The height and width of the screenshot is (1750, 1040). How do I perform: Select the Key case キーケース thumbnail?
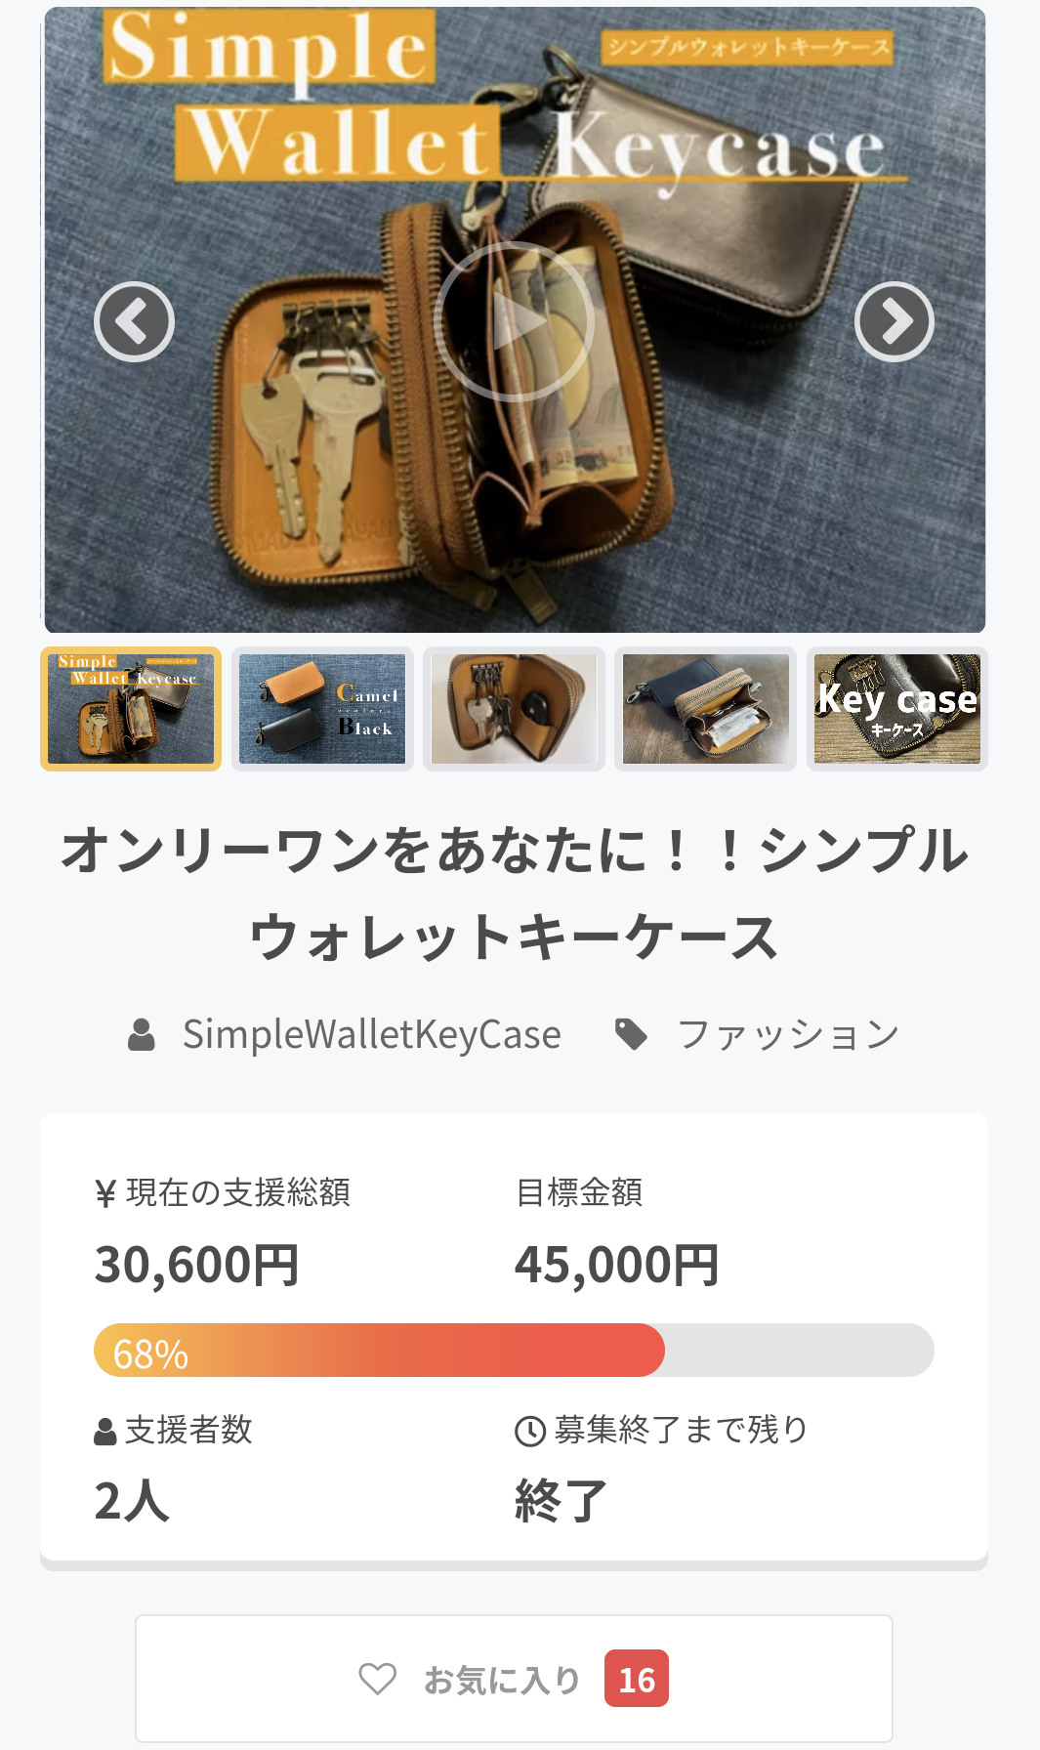point(896,709)
